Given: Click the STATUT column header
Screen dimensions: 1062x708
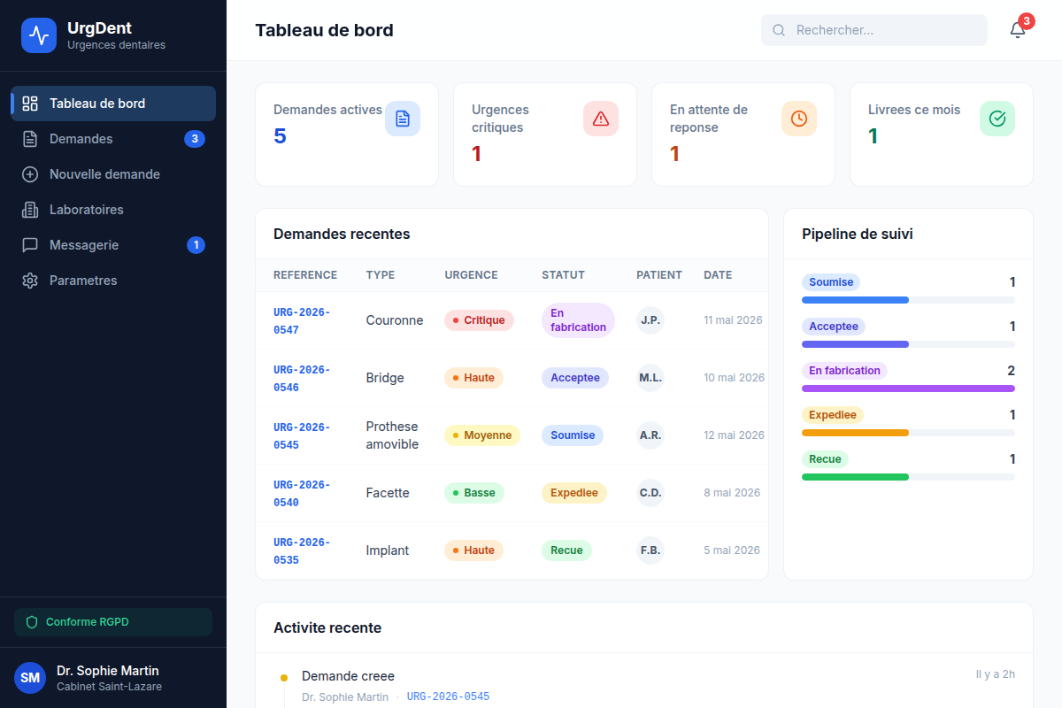Looking at the screenshot, I should click(x=563, y=275).
